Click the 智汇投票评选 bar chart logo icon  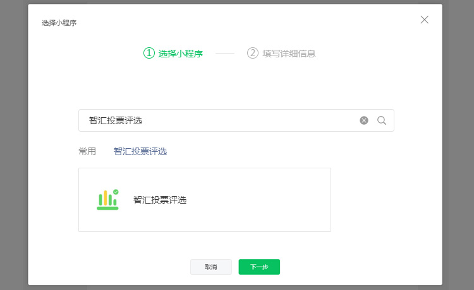pyautogui.click(x=107, y=200)
